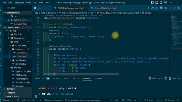Click the sync changes icon in status bar
This screenshot has width=182, height=102.
13,100
